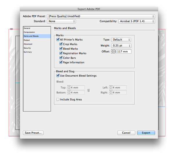
Task: Click the Bottom bleed value field
Action: click(x=77, y=93)
